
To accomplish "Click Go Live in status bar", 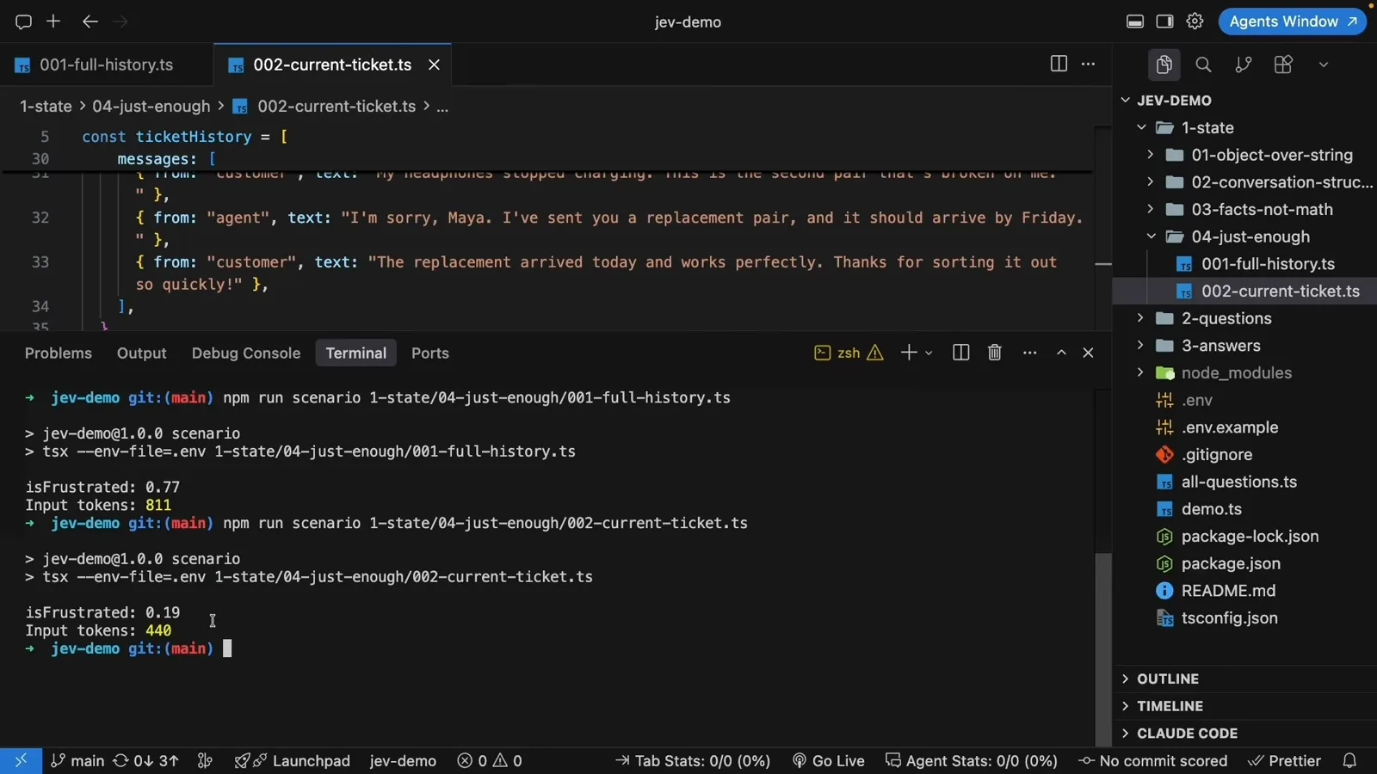I will point(828,760).
